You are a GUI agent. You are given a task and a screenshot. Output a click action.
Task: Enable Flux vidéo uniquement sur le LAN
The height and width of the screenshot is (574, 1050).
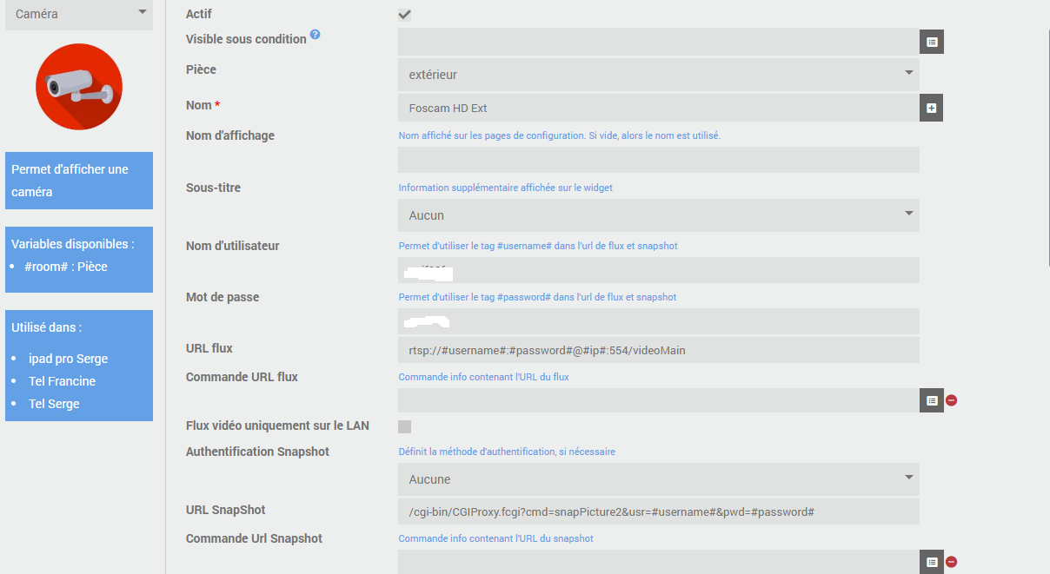click(405, 426)
